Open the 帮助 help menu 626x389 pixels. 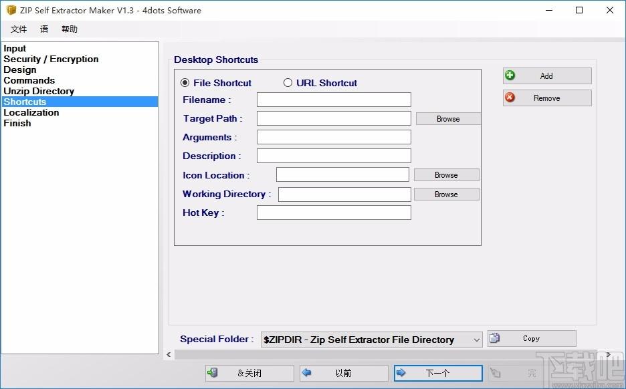point(70,29)
